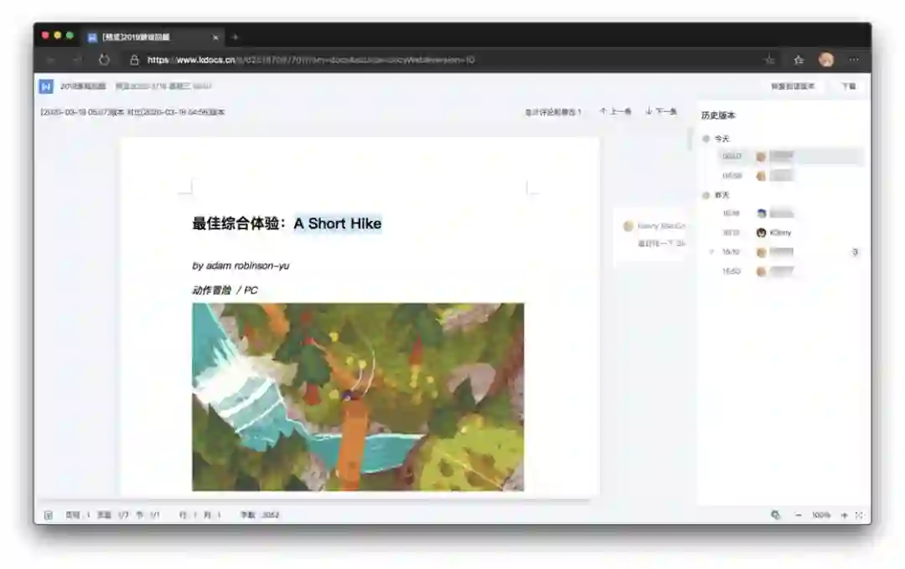This screenshot has width=905, height=569.
Task: Open the browser three-dot menu
Action: (x=854, y=59)
